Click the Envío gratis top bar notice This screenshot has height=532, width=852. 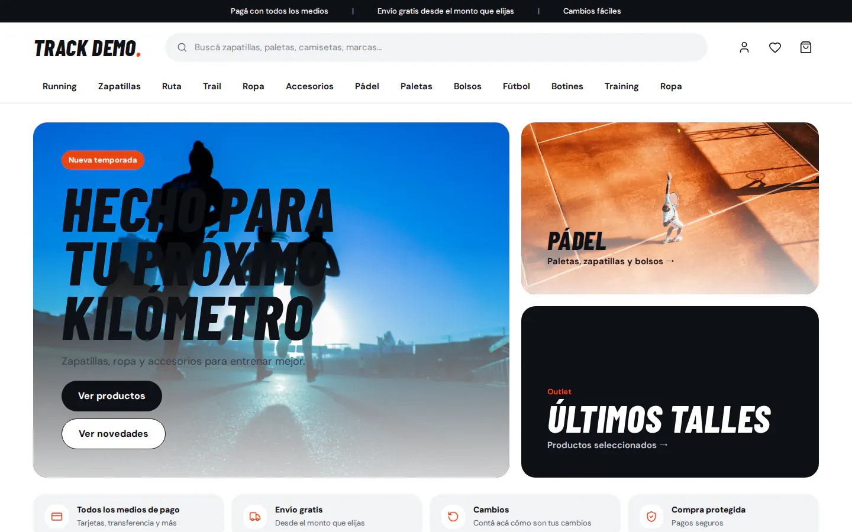pyautogui.click(x=446, y=11)
